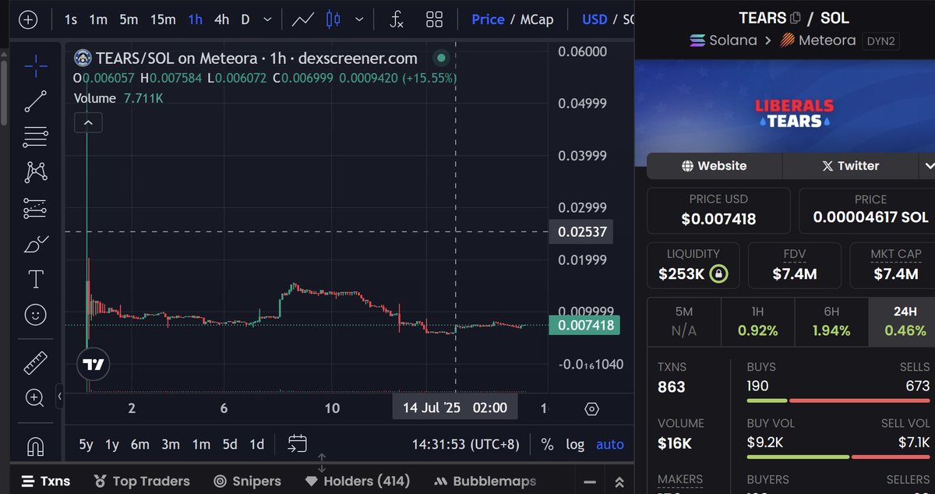This screenshot has width=935, height=494.
Task: Activate the zoom in tool
Action: (x=36, y=397)
